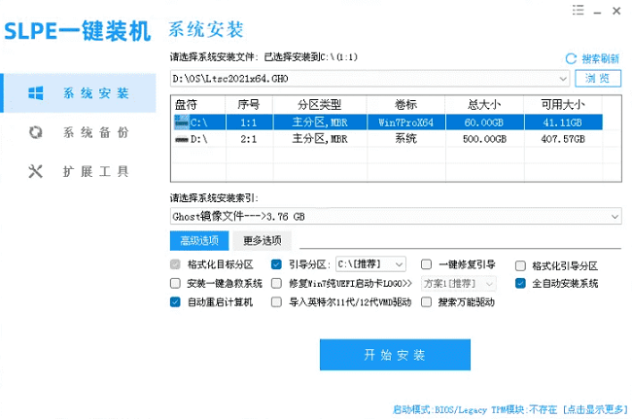The height and width of the screenshot is (419, 632).
Task: Open the 方案1[推荐] dropdown
Action: coord(458,284)
